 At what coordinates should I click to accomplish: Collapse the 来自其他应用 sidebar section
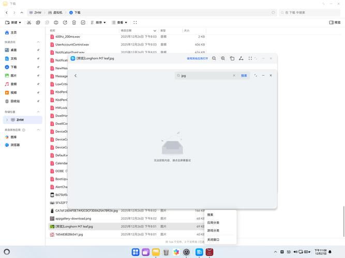(38, 130)
